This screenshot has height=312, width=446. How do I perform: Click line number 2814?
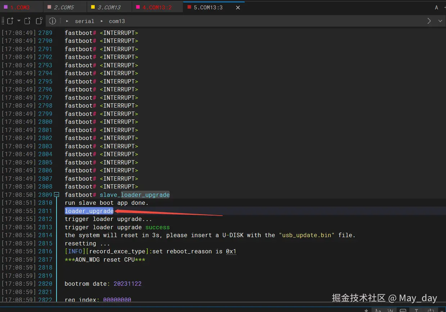point(45,235)
